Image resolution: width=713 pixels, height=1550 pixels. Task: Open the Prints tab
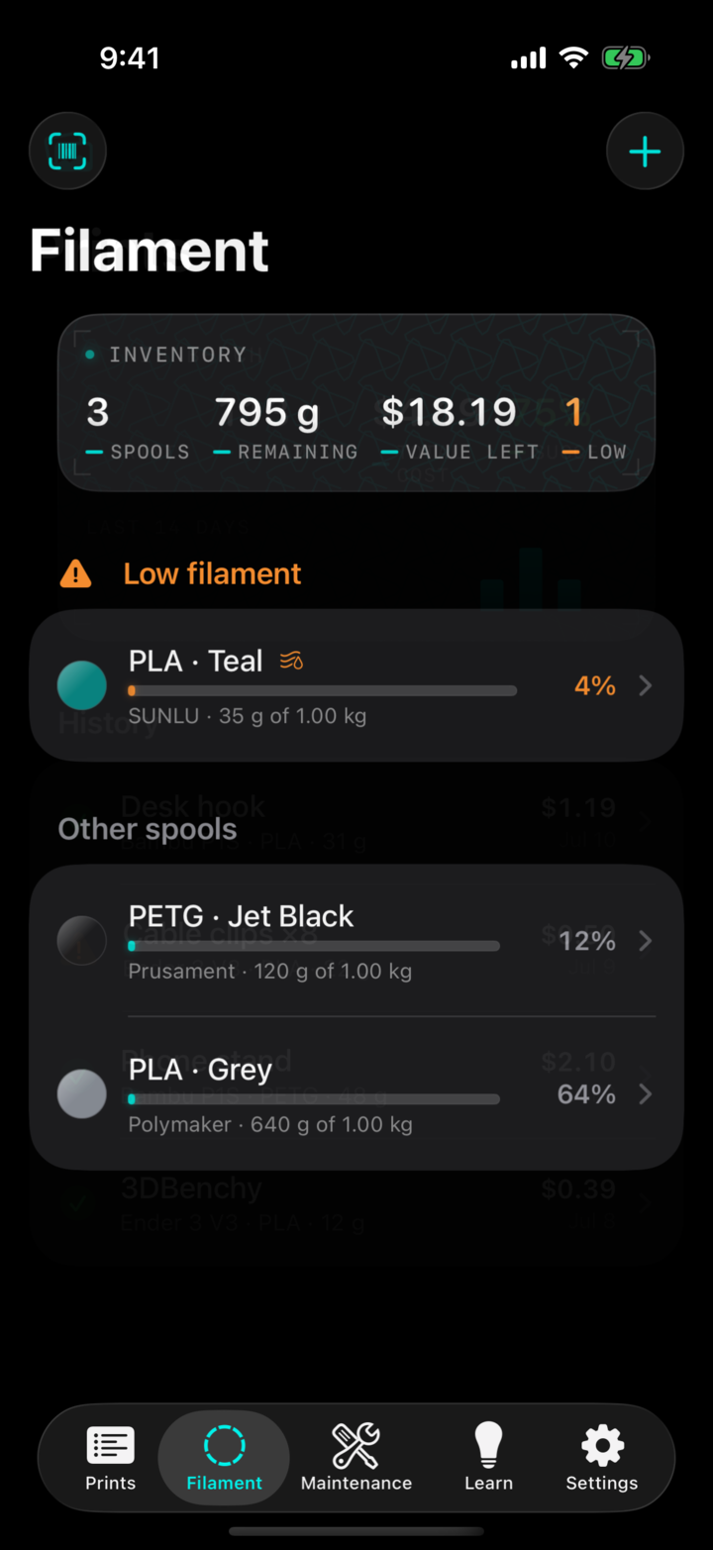tap(110, 1458)
